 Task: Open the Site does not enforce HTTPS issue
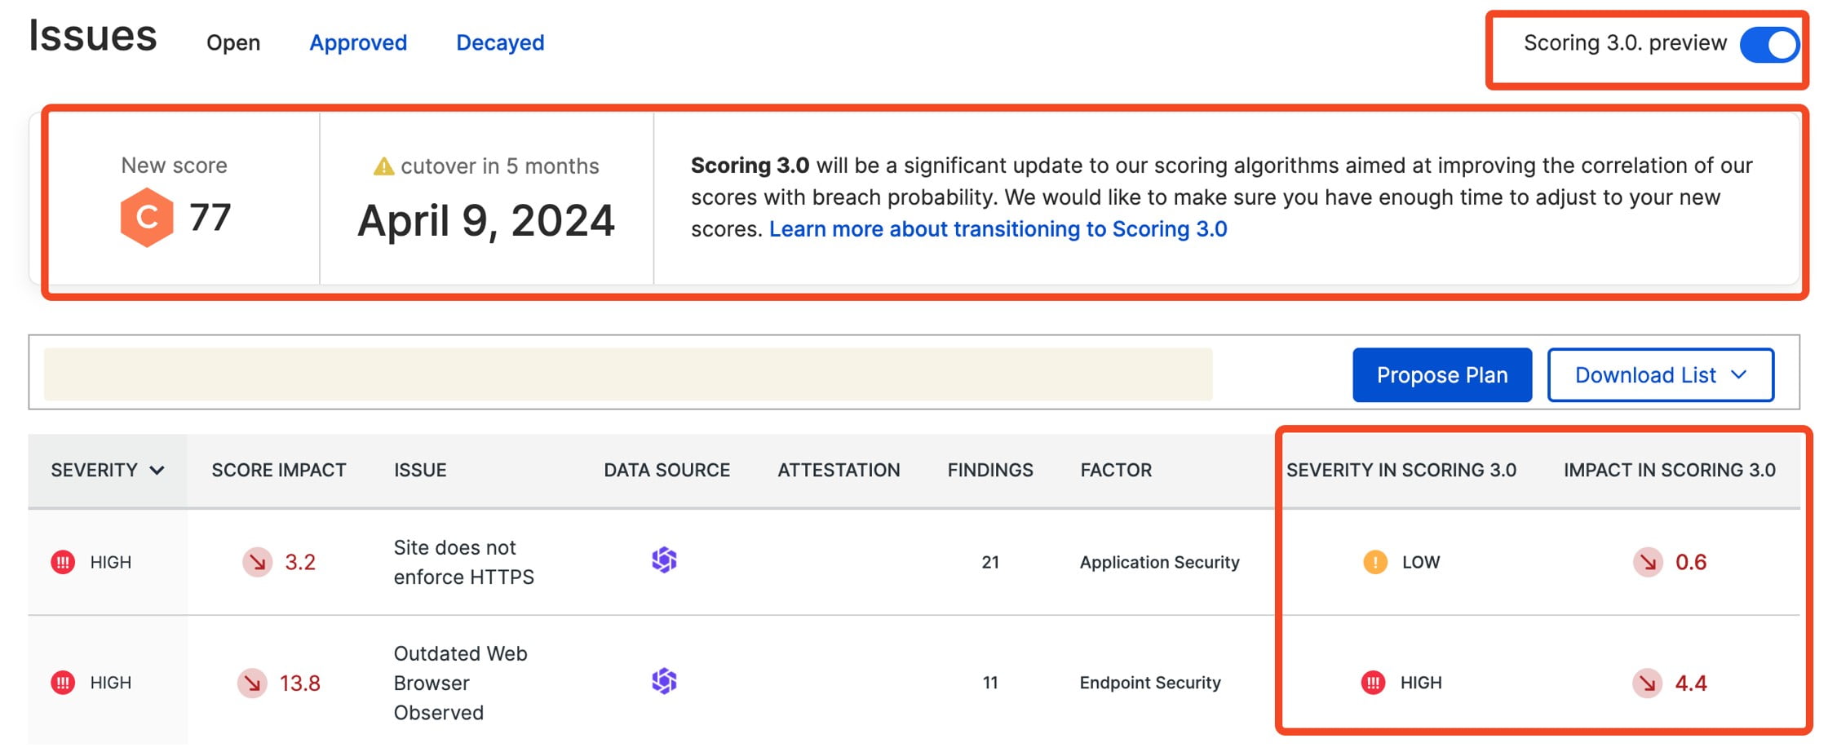click(x=463, y=562)
